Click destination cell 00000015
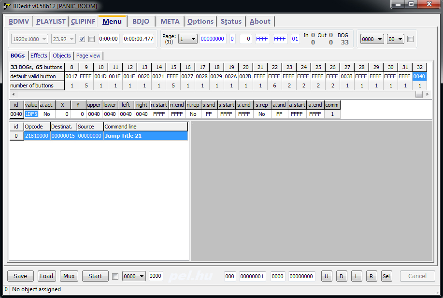 click(63, 136)
